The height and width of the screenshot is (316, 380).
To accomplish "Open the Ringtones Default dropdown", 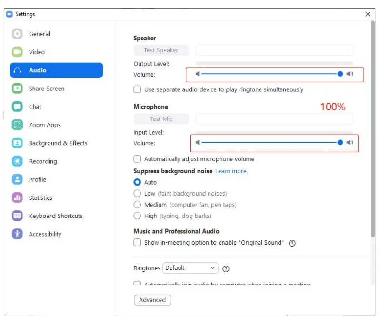I will 190,268.
